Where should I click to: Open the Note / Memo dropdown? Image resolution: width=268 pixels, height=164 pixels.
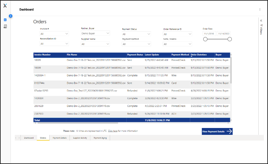click(x=177, y=44)
